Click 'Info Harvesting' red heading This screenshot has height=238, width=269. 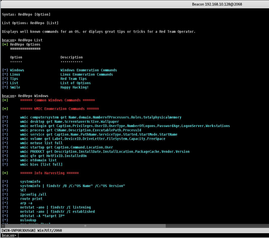(x=49, y=173)
